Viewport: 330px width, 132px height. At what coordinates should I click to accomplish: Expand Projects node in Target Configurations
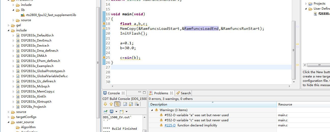(x=306, y=4)
